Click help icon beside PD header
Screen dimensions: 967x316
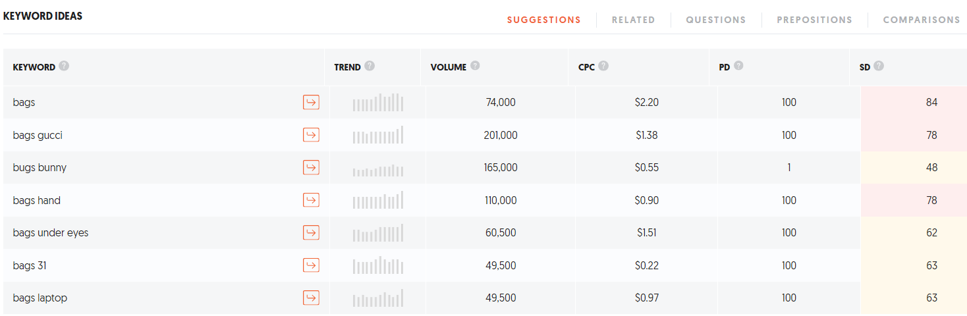tap(738, 66)
